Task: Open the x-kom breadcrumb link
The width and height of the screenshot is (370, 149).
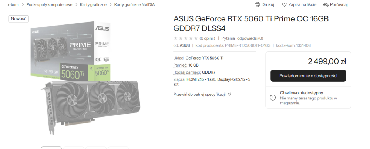Action: point(13,4)
